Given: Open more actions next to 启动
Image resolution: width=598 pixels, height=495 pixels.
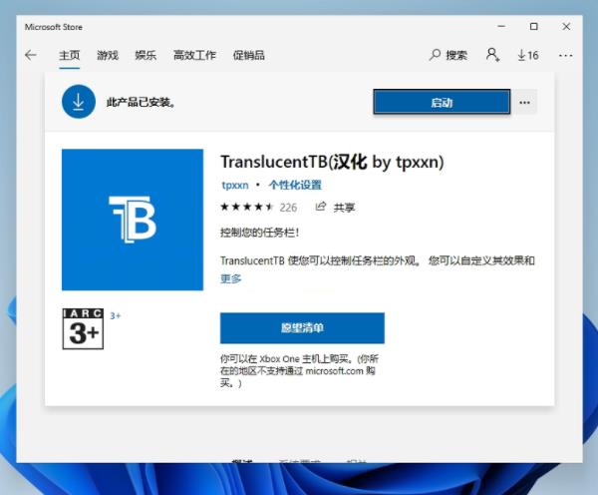Looking at the screenshot, I should pos(525,102).
